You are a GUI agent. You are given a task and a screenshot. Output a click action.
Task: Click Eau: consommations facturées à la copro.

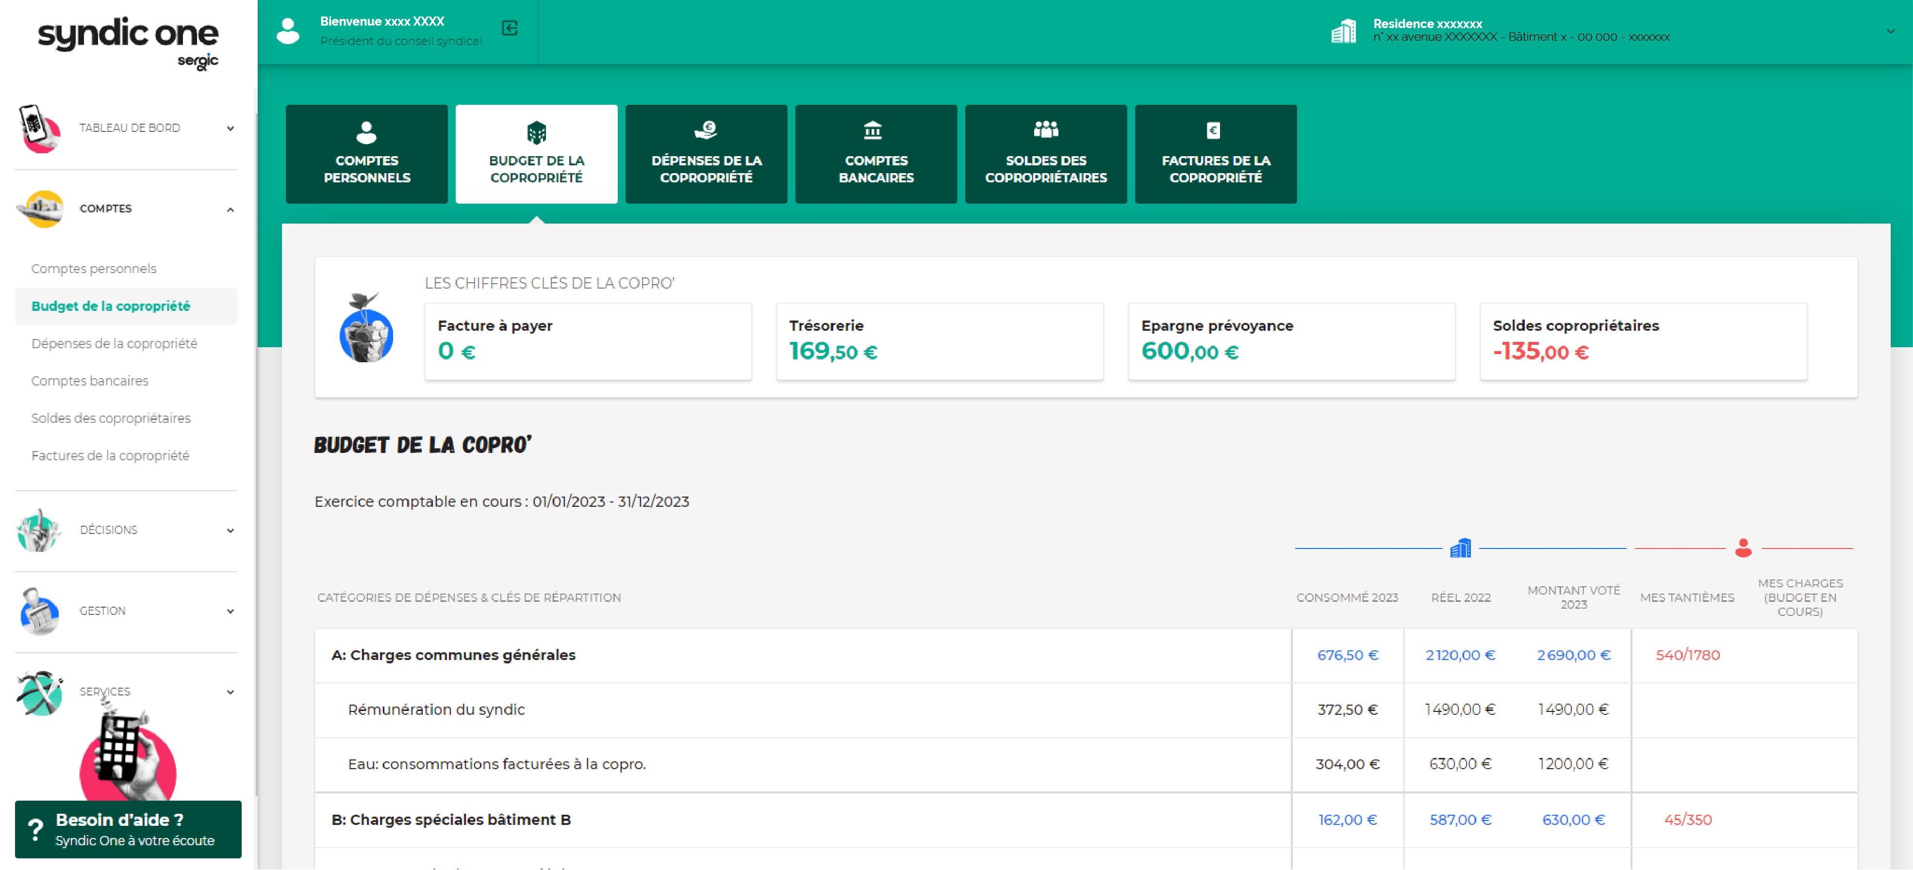click(x=497, y=764)
